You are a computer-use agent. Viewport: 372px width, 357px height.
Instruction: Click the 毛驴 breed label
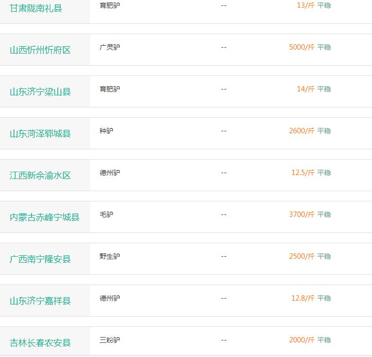click(106, 214)
